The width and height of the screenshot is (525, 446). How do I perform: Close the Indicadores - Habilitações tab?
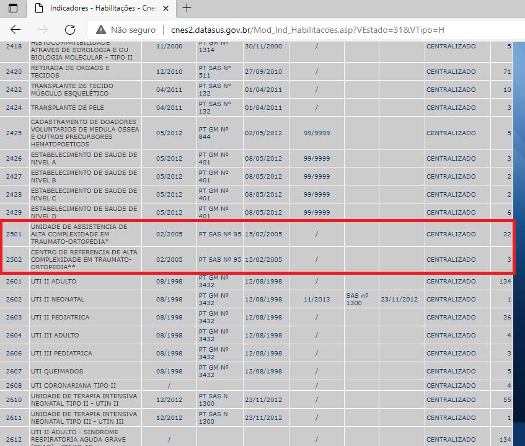[165, 9]
